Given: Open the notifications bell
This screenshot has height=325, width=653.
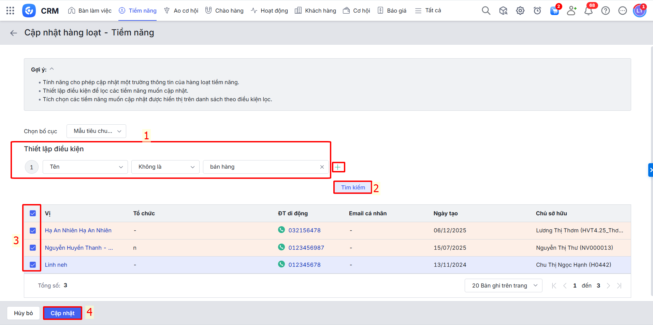Looking at the screenshot, I should pyautogui.click(x=588, y=11).
